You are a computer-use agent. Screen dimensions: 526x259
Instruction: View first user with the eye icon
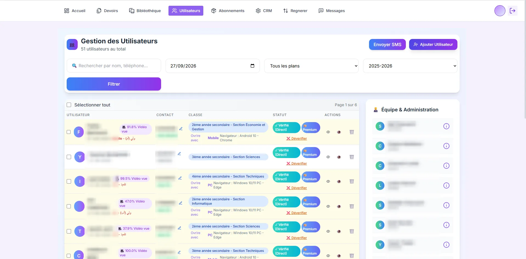328,132
